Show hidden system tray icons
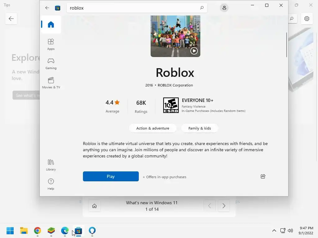Screen dimensions: 318x238 (x=274, y=231)
